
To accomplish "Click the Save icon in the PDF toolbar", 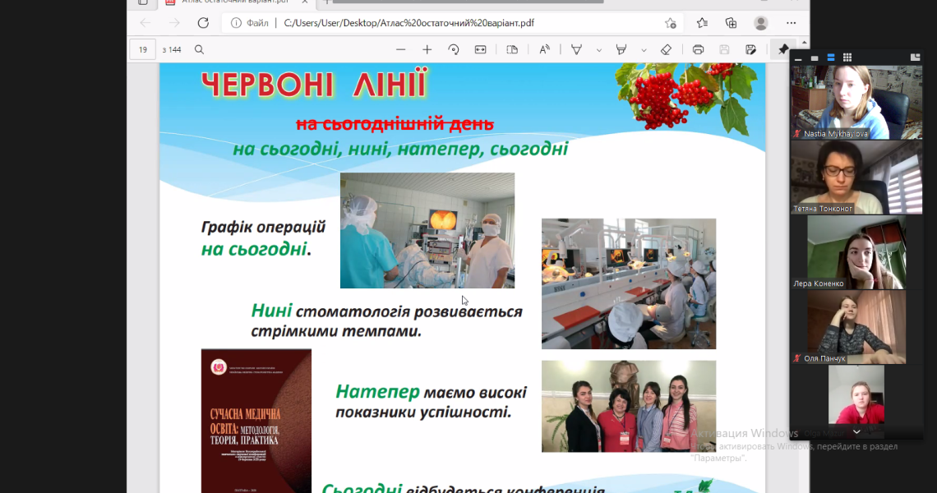I will coord(724,49).
